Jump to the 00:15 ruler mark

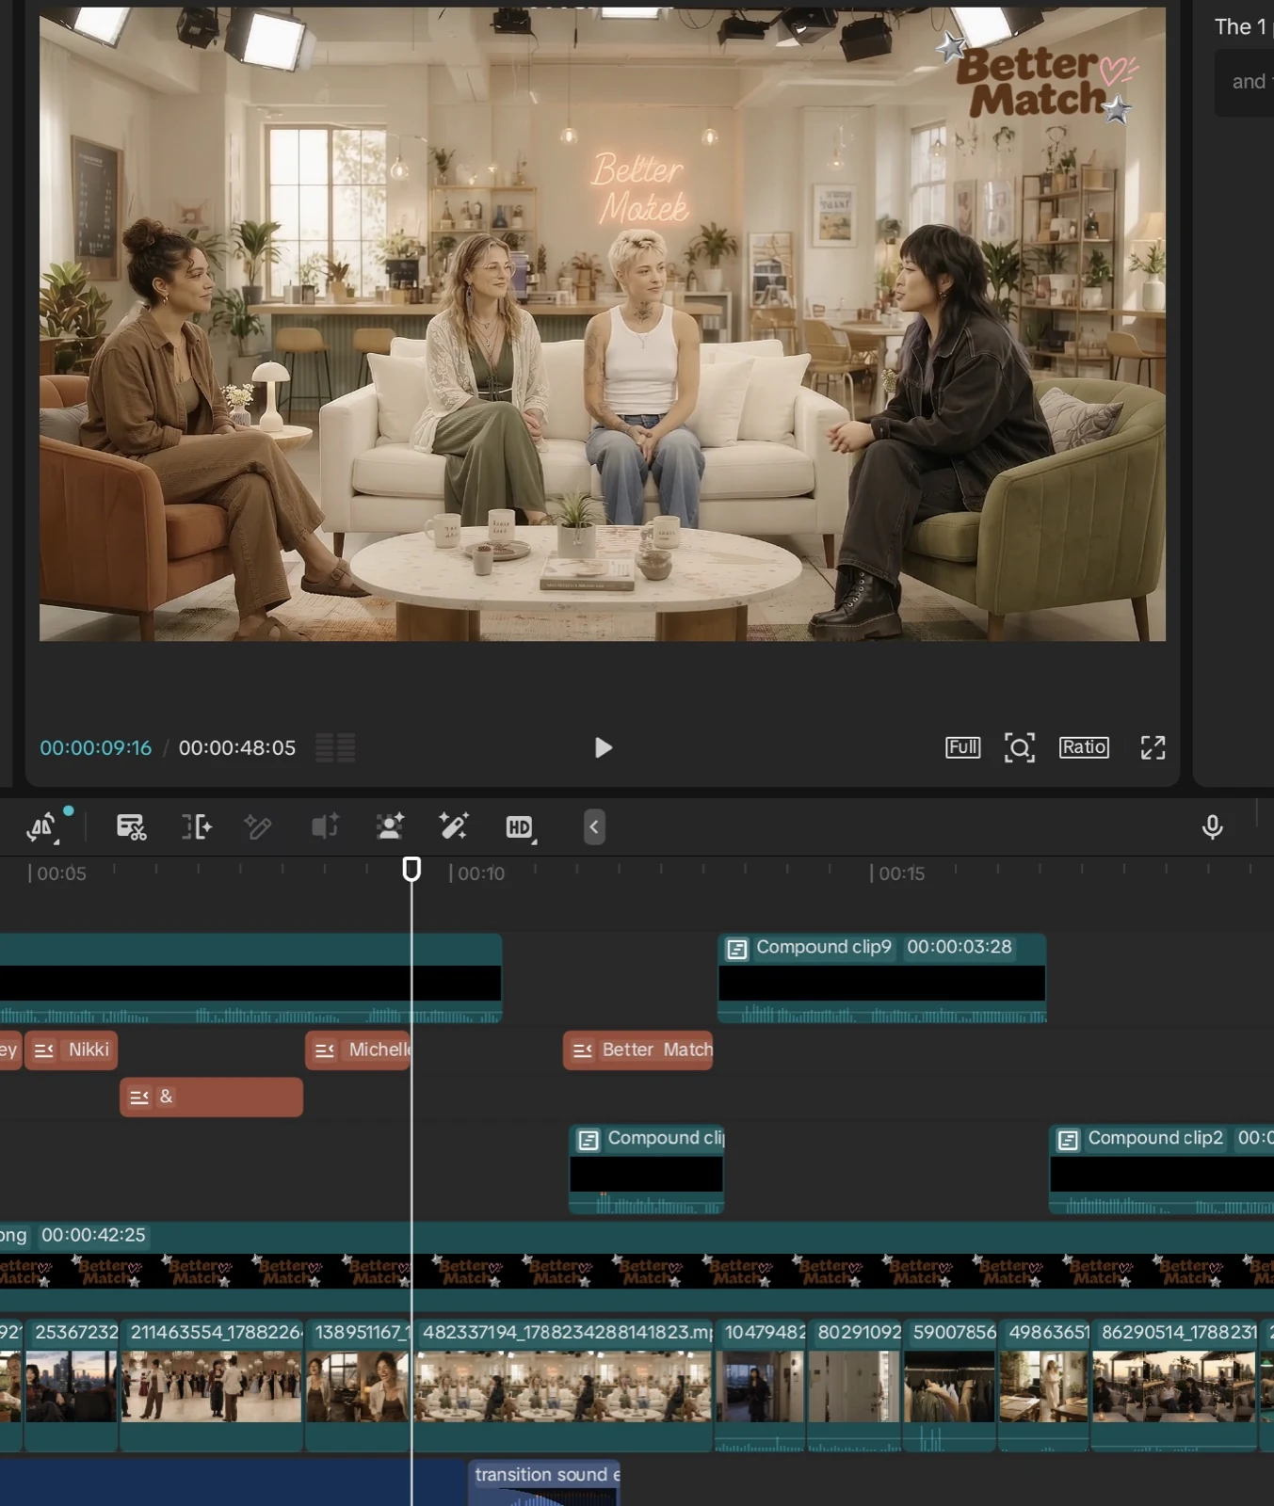(902, 873)
